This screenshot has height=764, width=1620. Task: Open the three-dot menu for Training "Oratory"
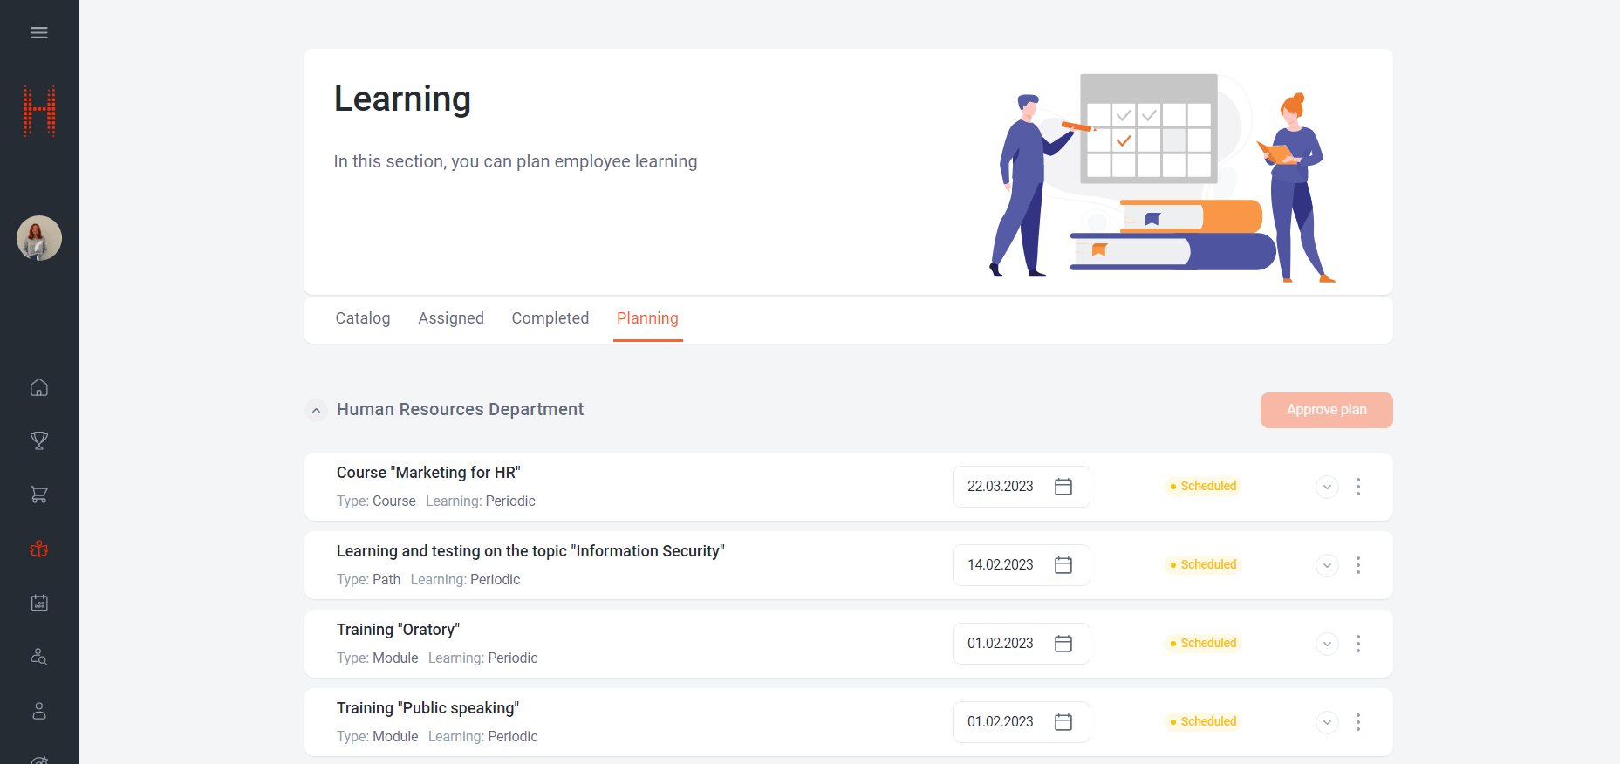click(x=1357, y=644)
